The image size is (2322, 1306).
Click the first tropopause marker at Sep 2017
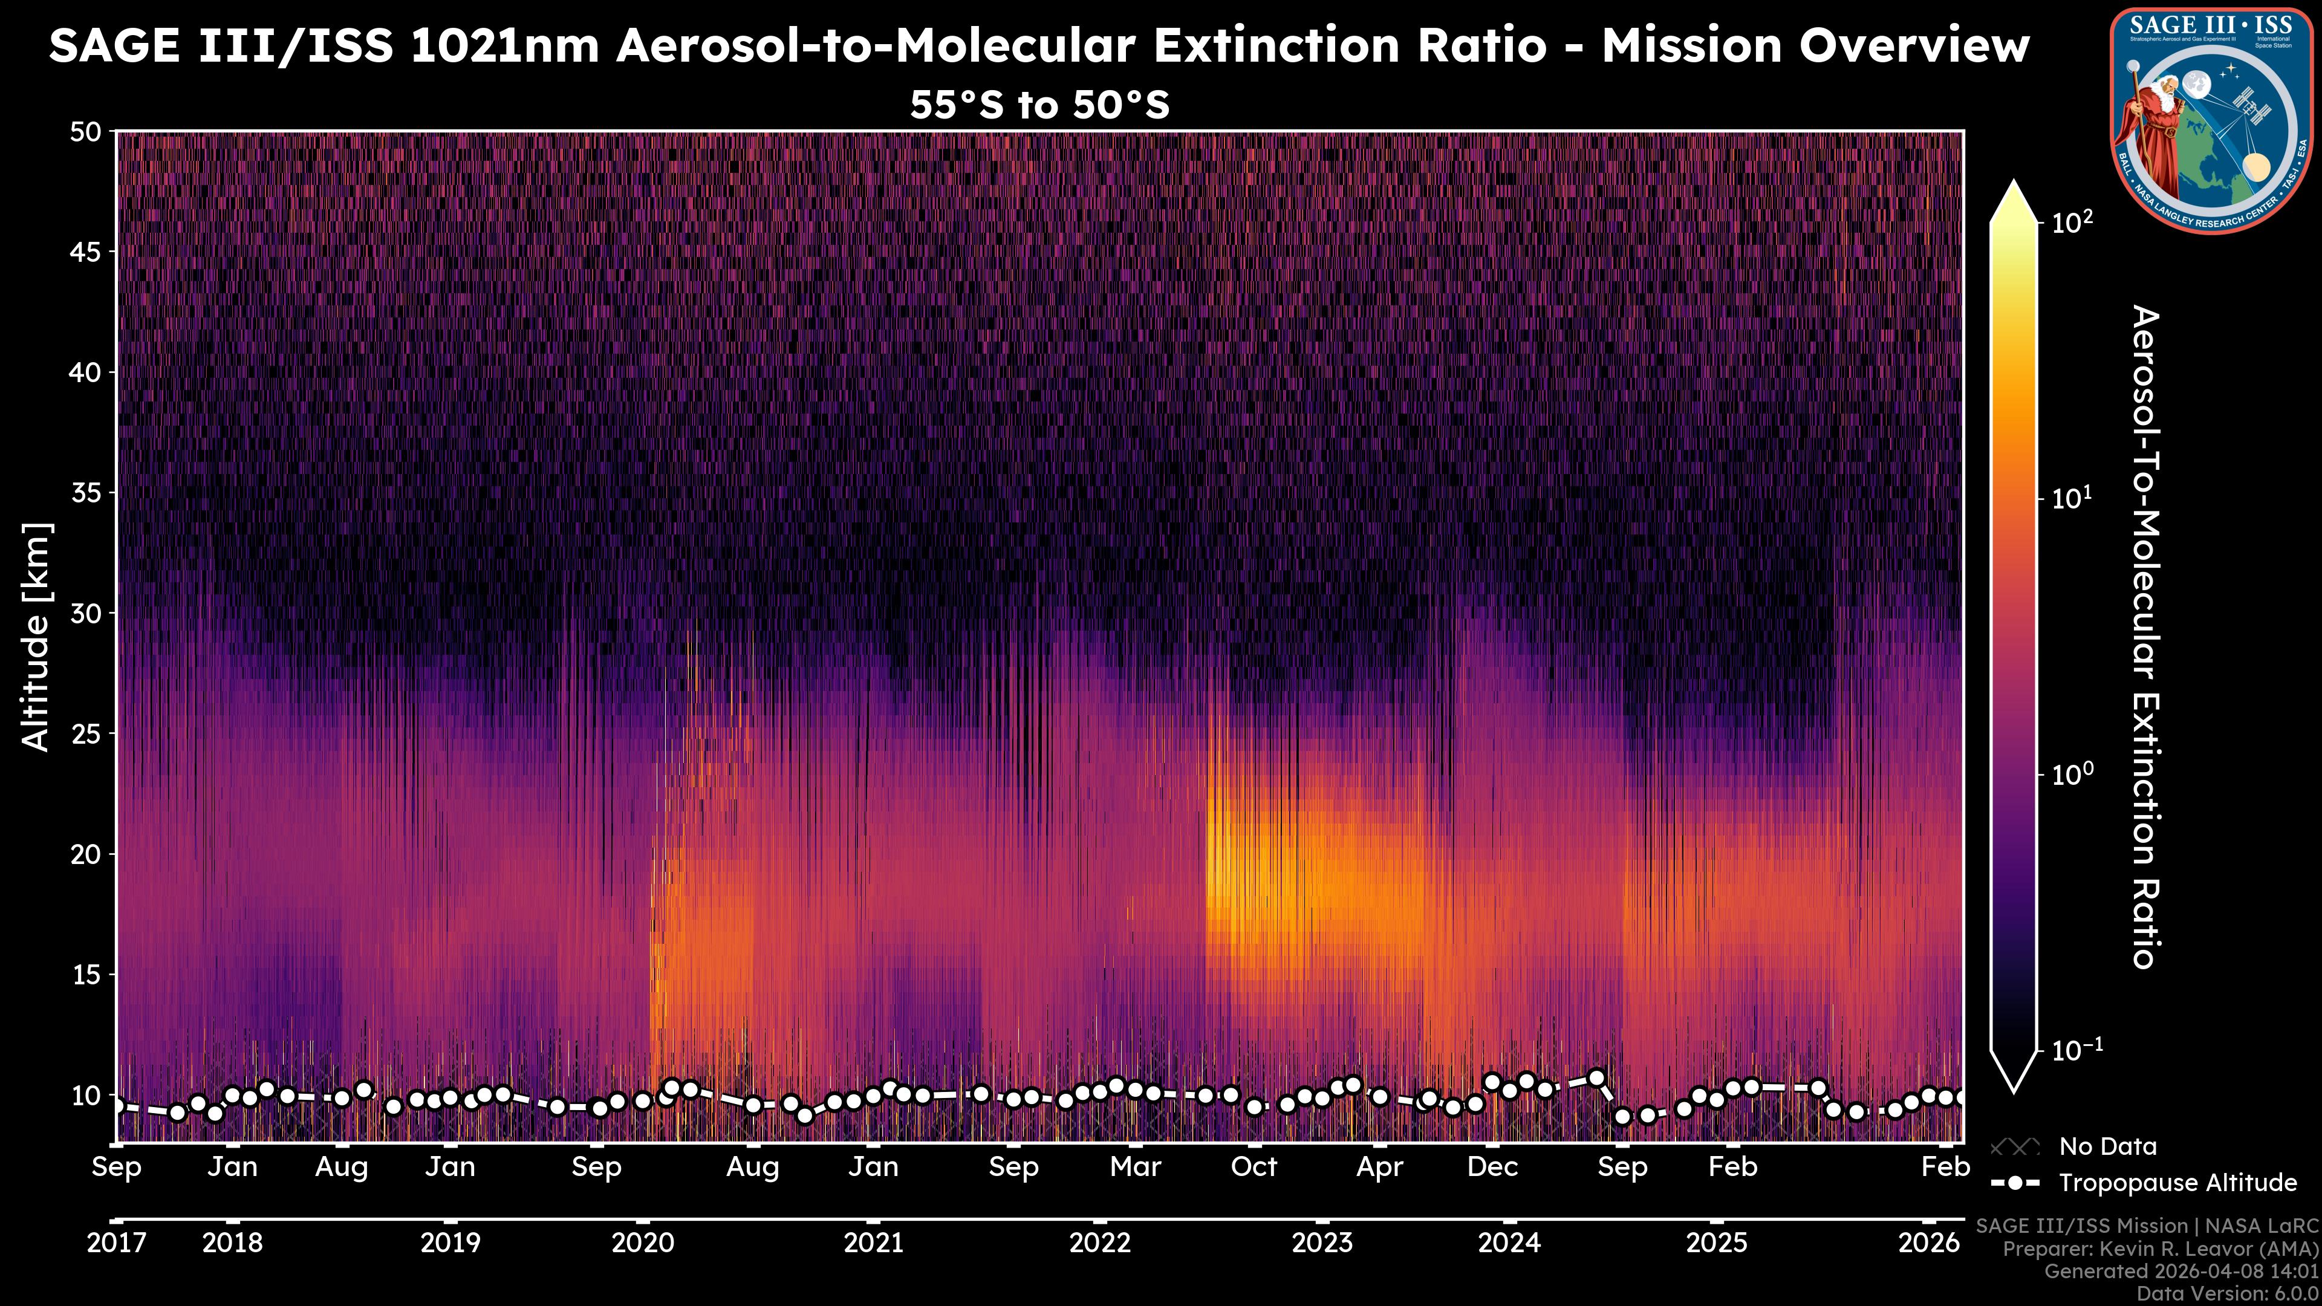[117, 1106]
